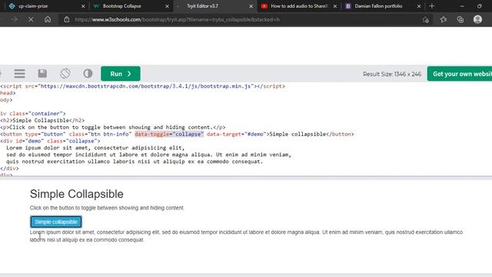Go to the browser home page

point(48,19)
